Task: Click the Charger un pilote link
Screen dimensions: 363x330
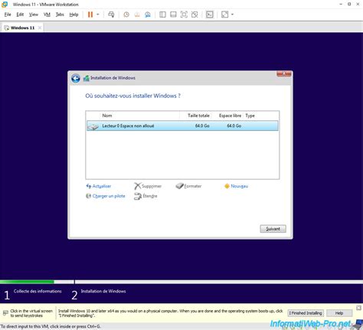Action: tap(109, 196)
